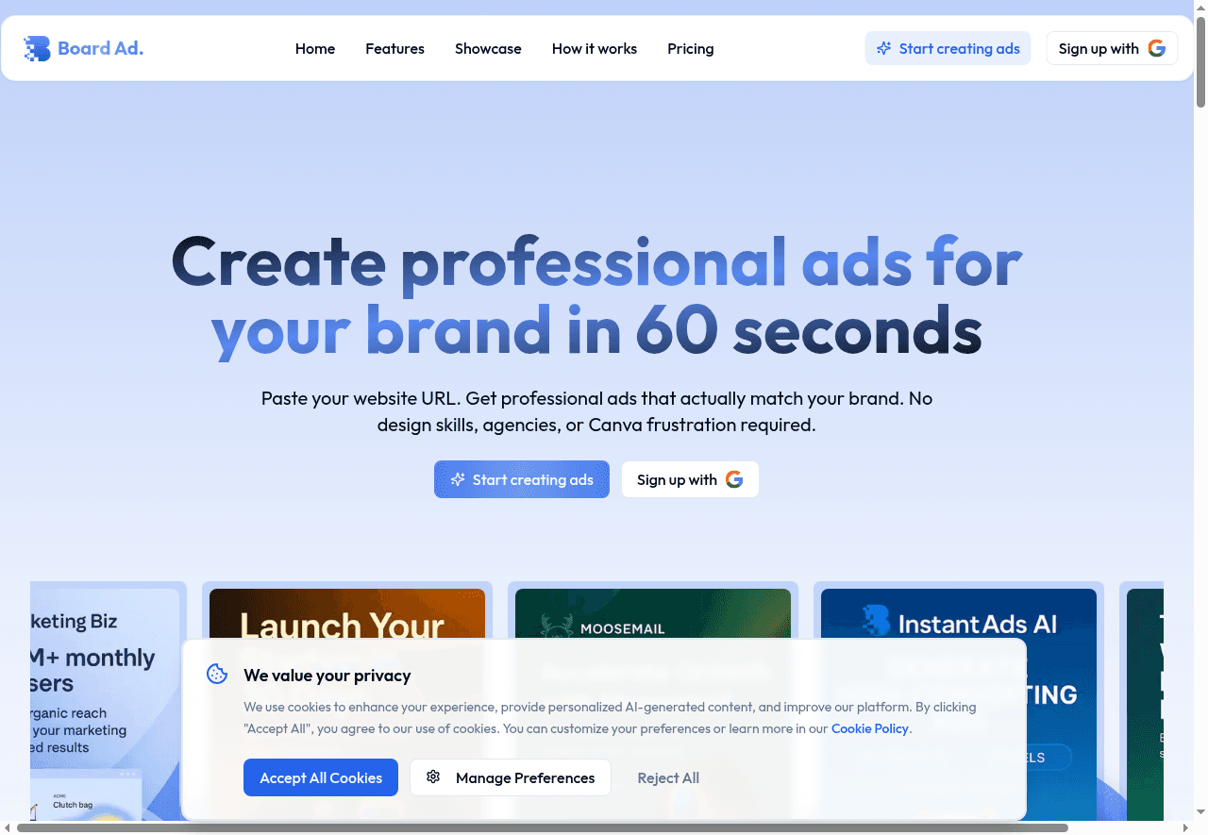Open the Features page
Screen dimensions: 1208x835
click(x=394, y=48)
